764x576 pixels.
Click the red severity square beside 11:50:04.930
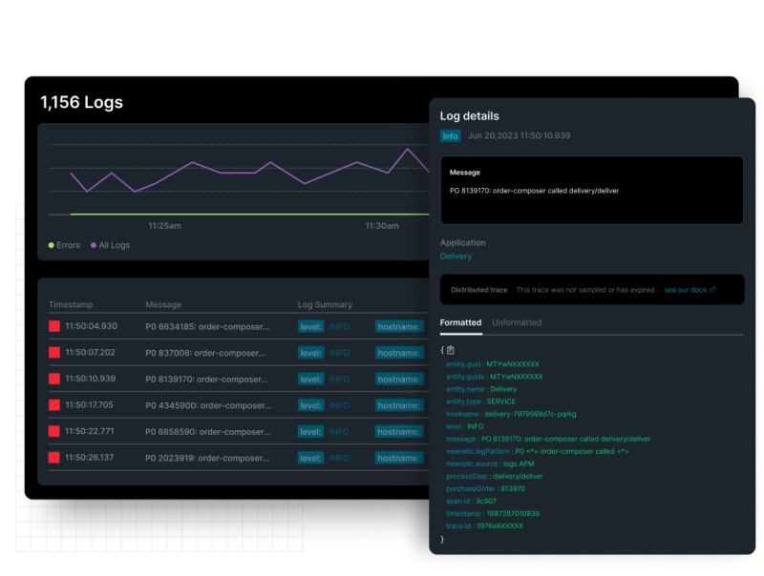(x=53, y=325)
